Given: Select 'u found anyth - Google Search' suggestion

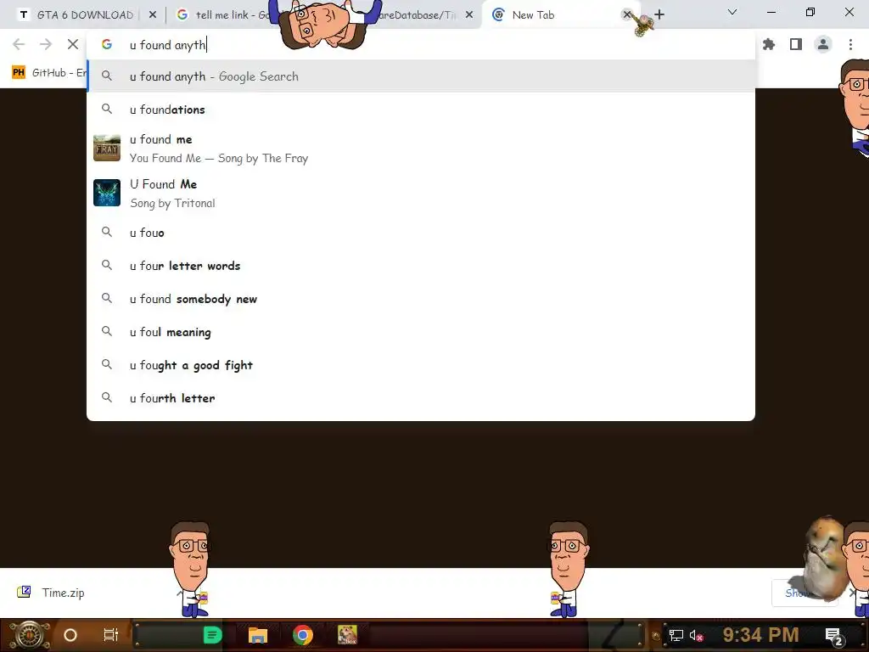Looking at the screenshot, I should [x=421, y=76].
